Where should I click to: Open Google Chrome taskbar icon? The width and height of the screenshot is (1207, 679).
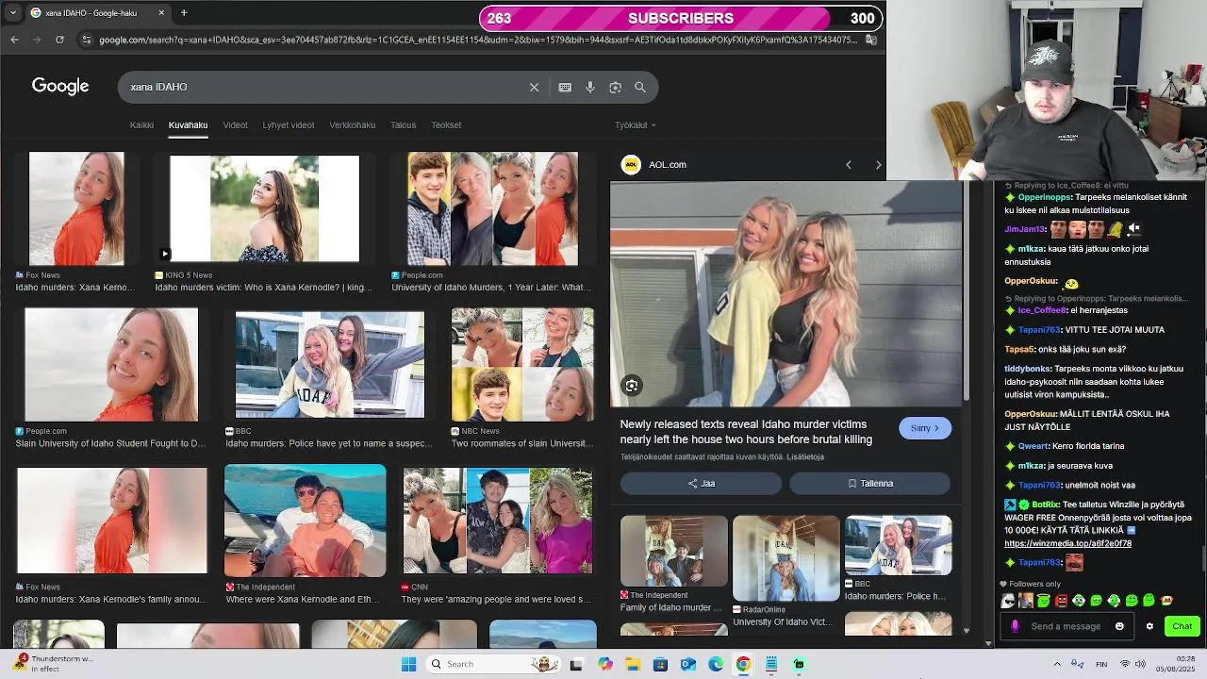[x=743, y=664]
